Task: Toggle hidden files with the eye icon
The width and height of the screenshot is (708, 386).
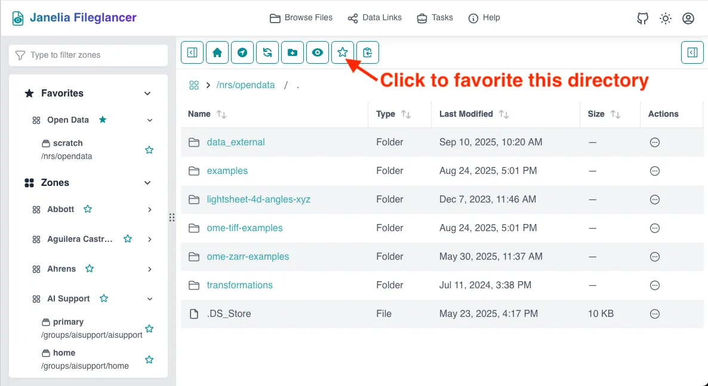Action: [318, 52]
